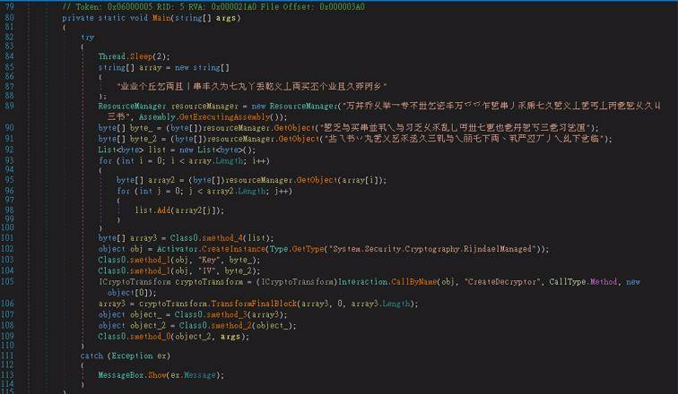
Task: Click object_ variable declaration on line 107
Action: 143,315
